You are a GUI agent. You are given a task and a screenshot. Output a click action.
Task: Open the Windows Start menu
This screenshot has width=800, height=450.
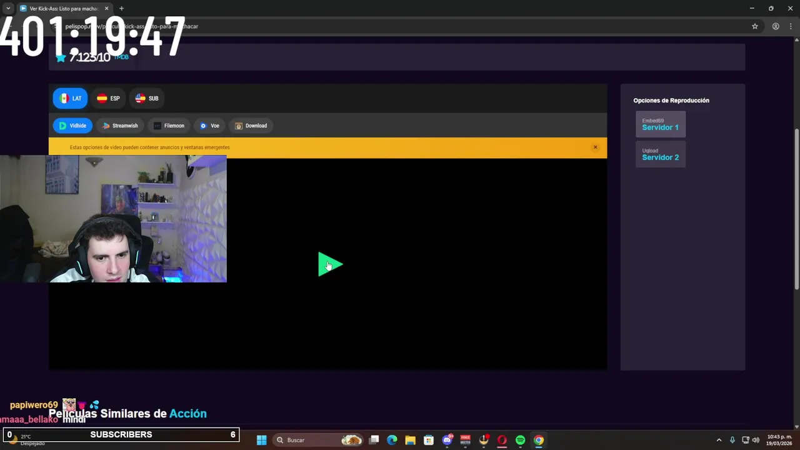pos(262,440)
